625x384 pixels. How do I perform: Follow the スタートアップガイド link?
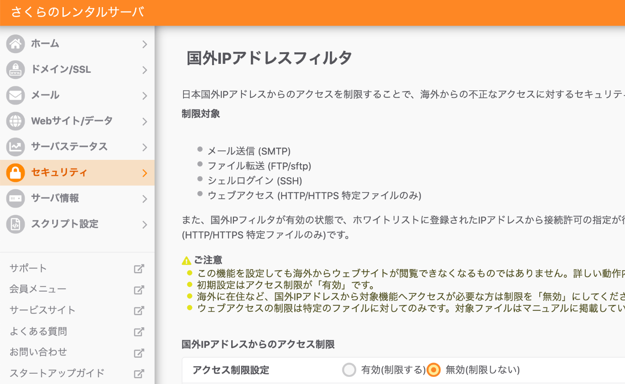57,373
